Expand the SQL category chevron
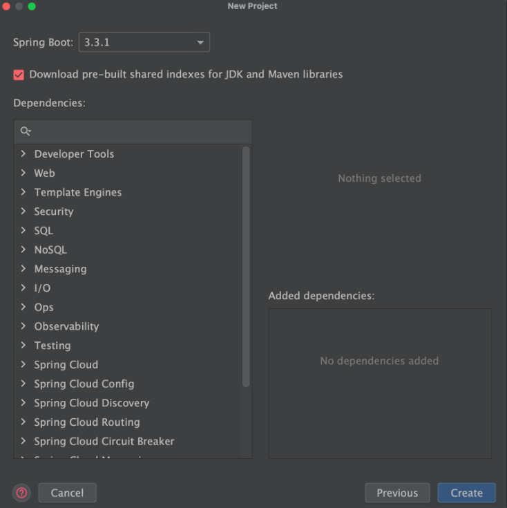Viewport: 507px width, 508px height. click(x=23, y=230)
